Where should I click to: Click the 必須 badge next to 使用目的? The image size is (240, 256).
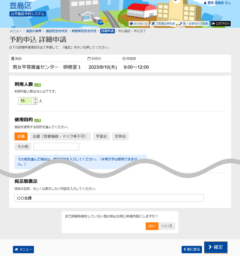click(38, 120)
